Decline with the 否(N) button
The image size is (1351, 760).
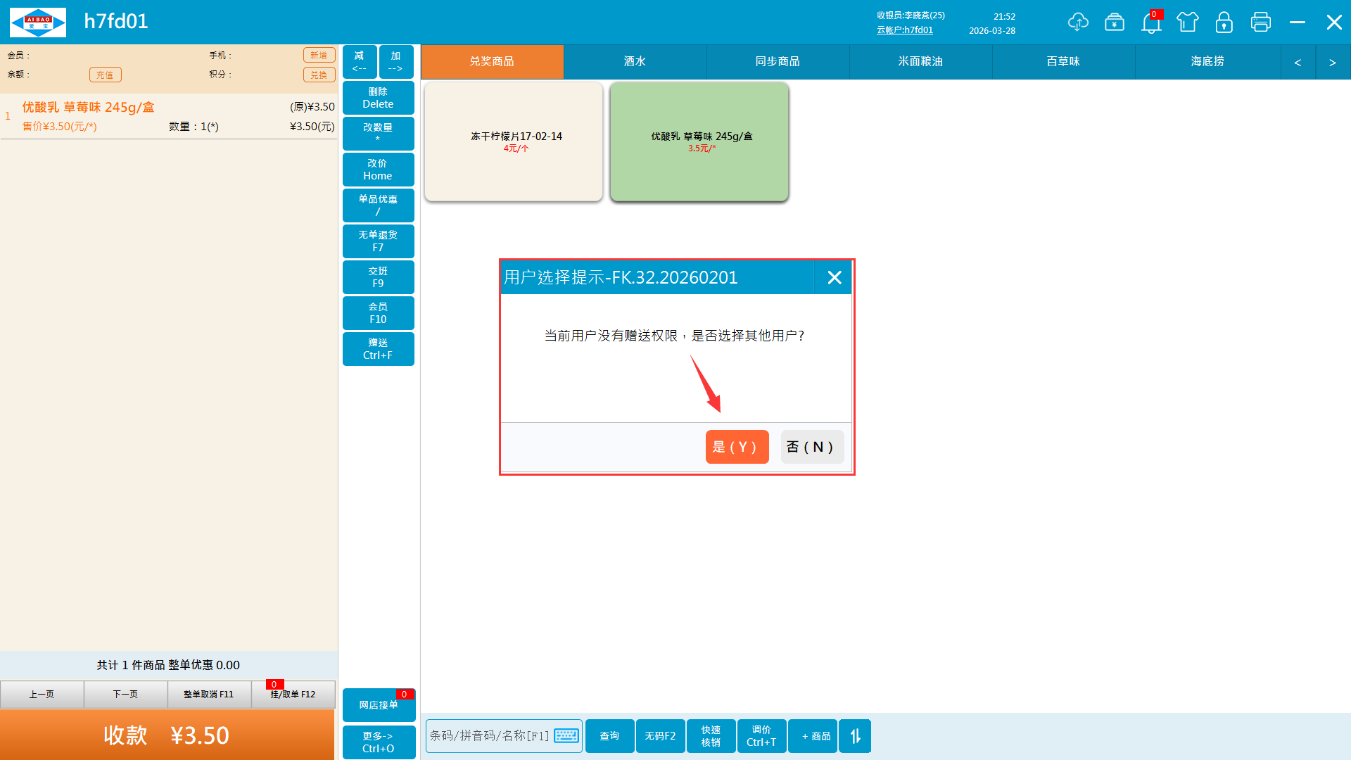click(x=811, y=447)
